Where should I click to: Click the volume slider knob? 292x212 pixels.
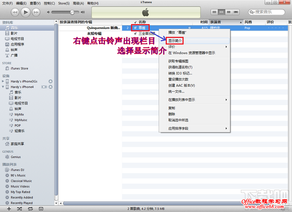pos(72,12)
